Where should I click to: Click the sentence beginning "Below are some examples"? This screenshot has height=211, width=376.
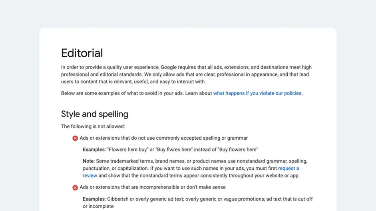pos(136,93)
